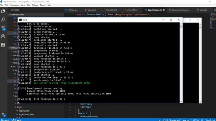
Task: Click scroll up arrow of background console window
Action: click(200, 24)
